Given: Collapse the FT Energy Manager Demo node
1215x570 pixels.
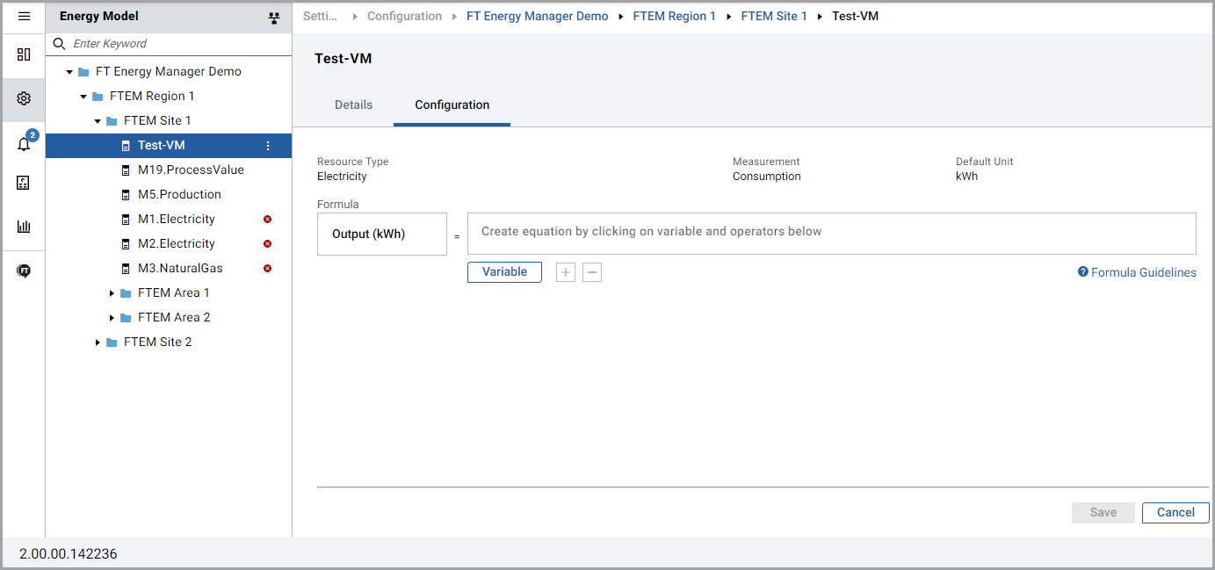Looking at the screenshot, I should tap(69, 72).
